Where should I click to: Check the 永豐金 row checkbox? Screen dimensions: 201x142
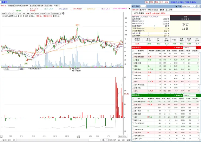click(133, 60)
